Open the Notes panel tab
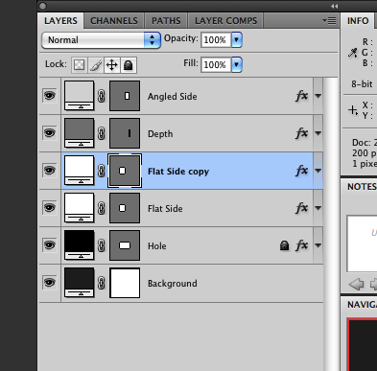This screenshot has width=377, height=371. 362,187
